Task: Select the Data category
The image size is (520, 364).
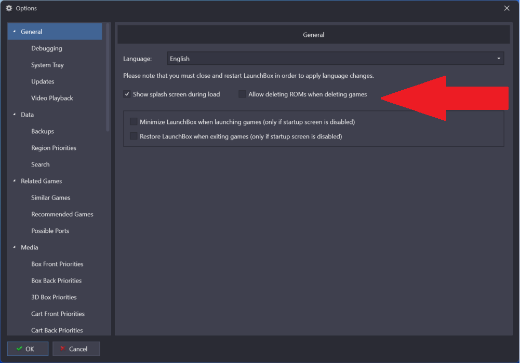Action: coord(27,115)
